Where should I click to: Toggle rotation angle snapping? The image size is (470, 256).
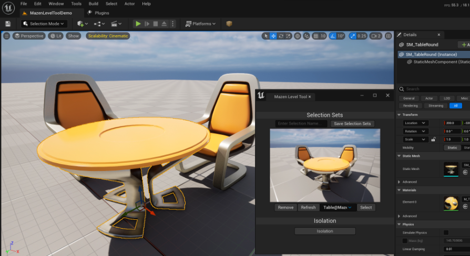click(x=332, y=36)
